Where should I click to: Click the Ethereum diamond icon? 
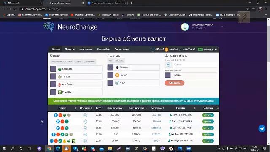117,68
